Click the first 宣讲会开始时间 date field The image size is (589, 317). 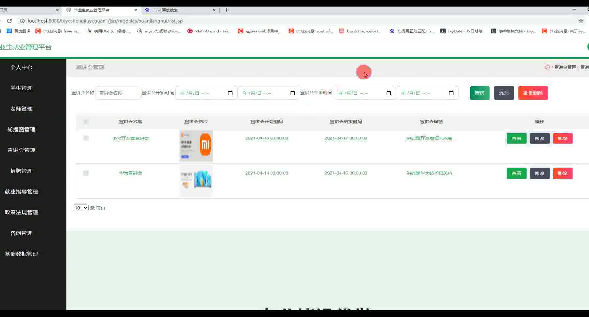click(206, 93)
